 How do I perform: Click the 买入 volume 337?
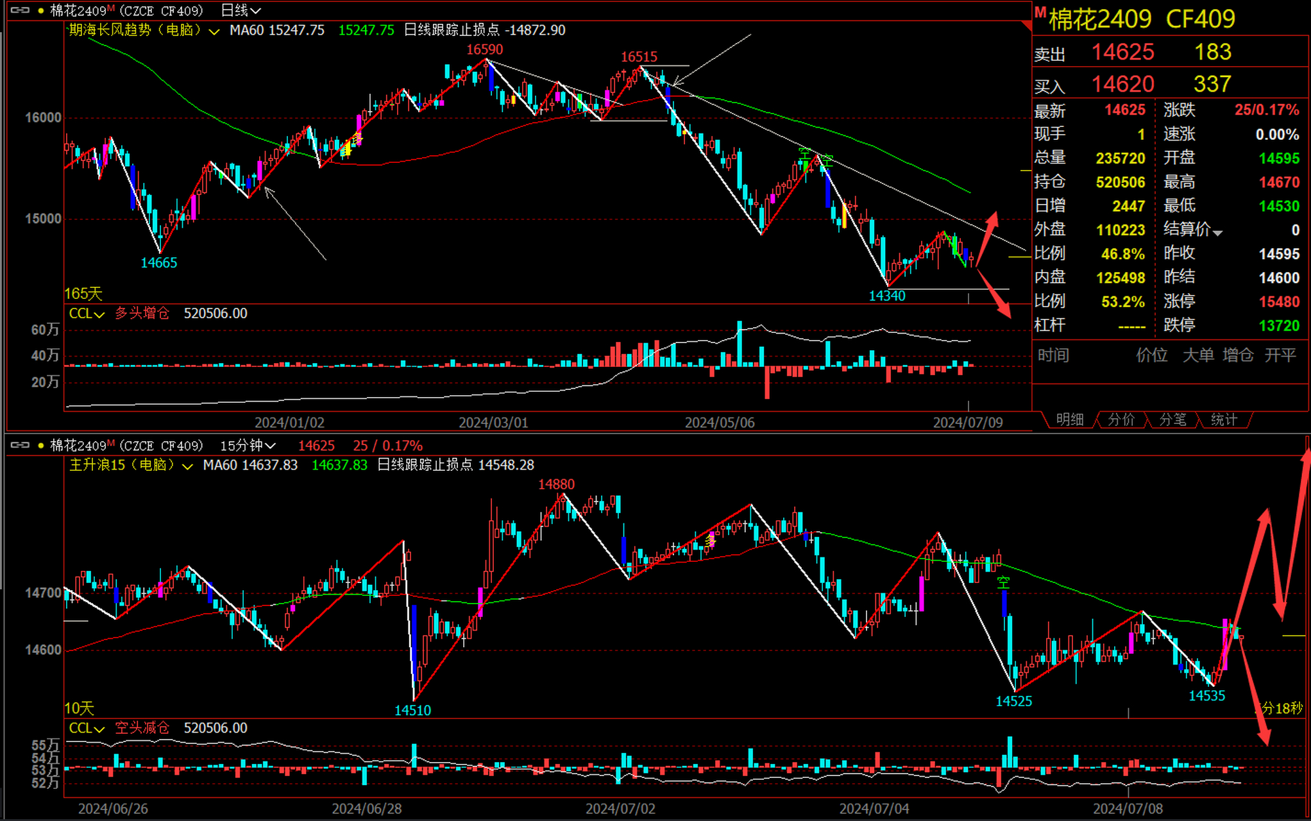[1212, 84]
